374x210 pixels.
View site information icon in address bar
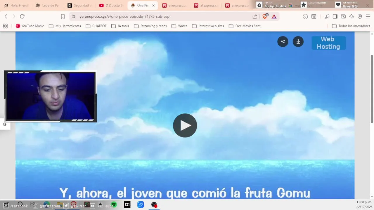(x=73, y=17)
